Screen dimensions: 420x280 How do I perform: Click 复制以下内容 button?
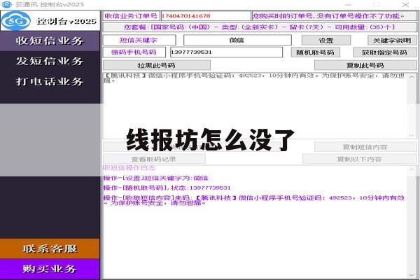(360, 159)
